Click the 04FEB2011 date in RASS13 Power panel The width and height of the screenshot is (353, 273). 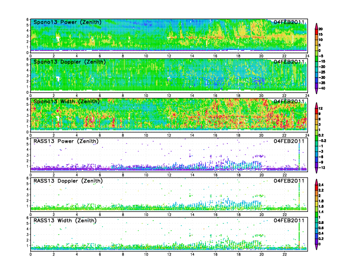[289, 141]
